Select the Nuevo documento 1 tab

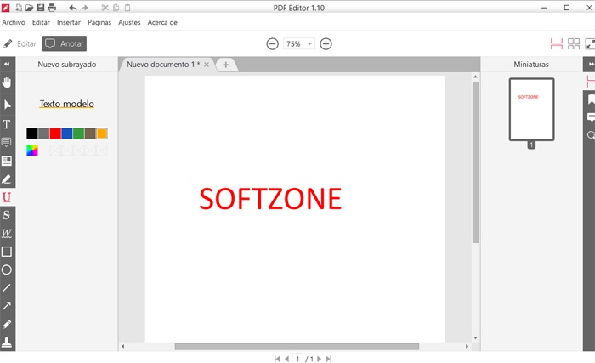point(163,64)
